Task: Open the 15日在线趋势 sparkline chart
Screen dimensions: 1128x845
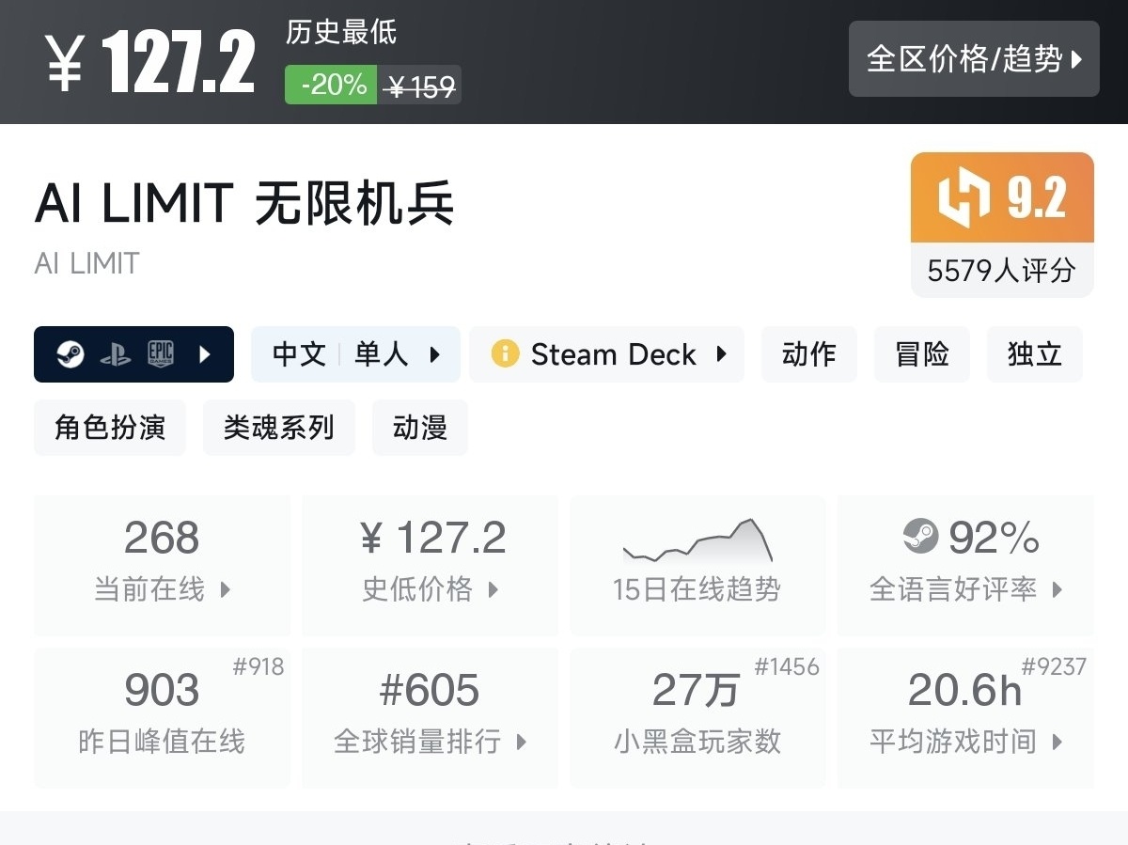Action: 697,540
